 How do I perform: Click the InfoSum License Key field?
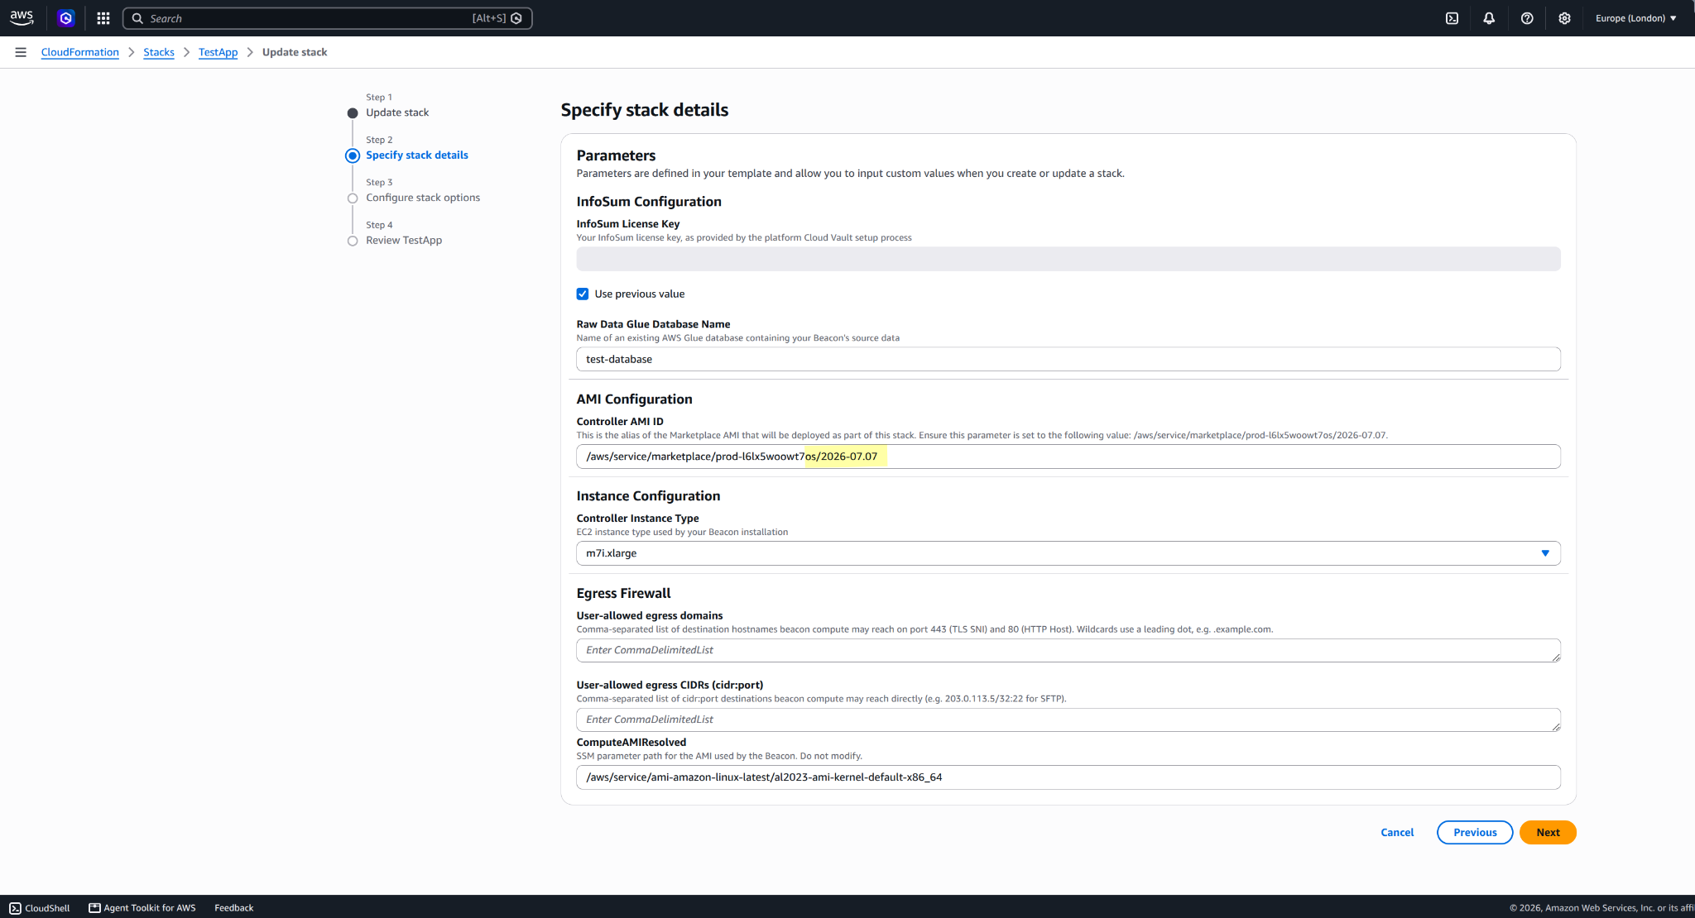[1068, 259]
